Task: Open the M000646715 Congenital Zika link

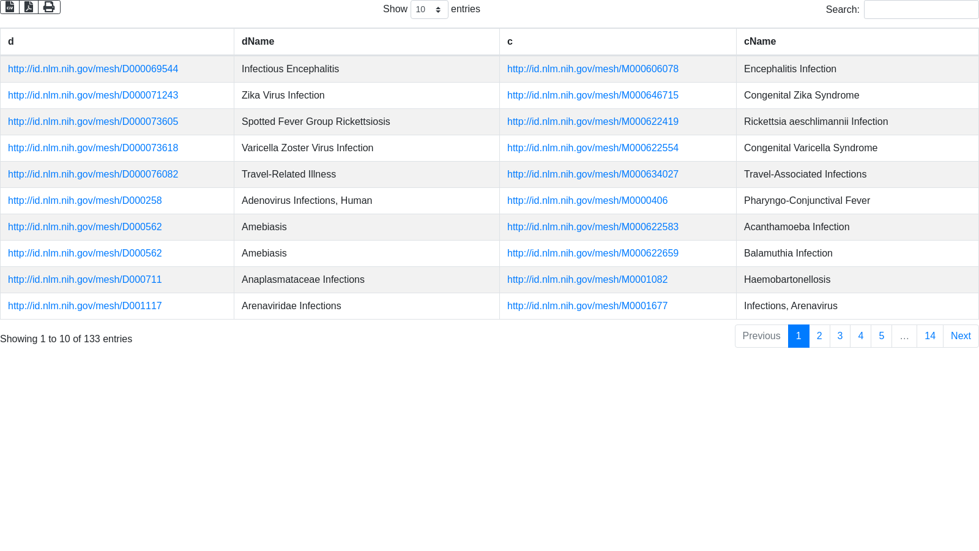Action: click(592, 96)
